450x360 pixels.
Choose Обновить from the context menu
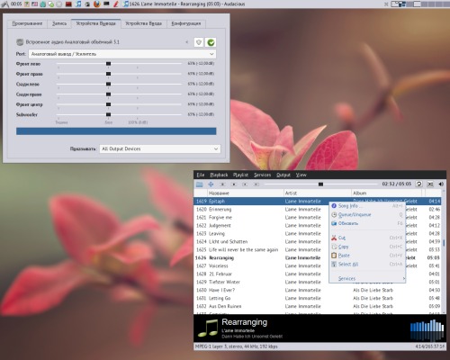click(367, 223)
